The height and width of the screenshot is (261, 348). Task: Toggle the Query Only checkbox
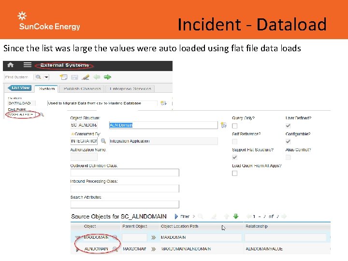(234, 126)
